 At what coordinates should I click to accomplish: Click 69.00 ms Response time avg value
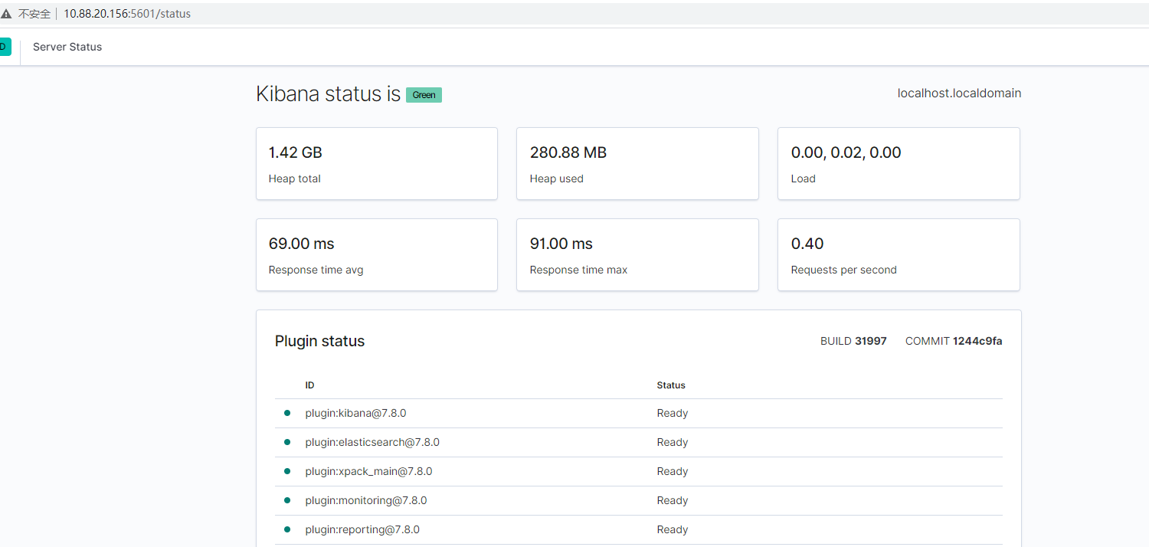[301, 244]
